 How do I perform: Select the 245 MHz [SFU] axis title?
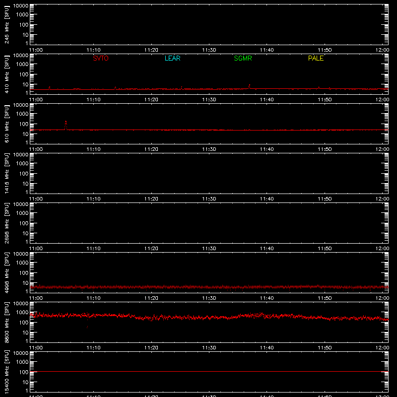tap(6, 24)
